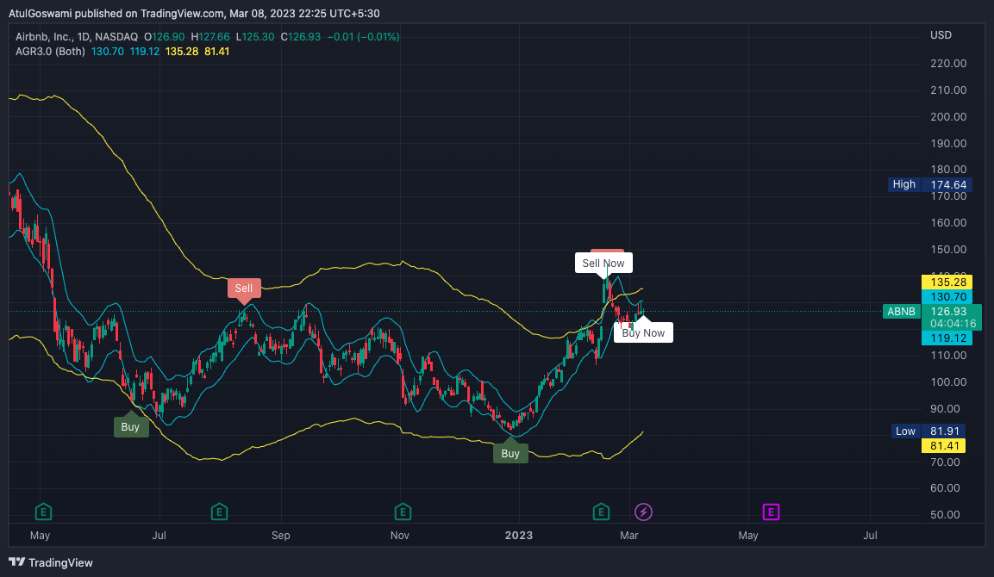Click the cyan 130.70 axis price label
This screenshot has height=577, width=994.
pyautogui.click(x=947, y=297)
